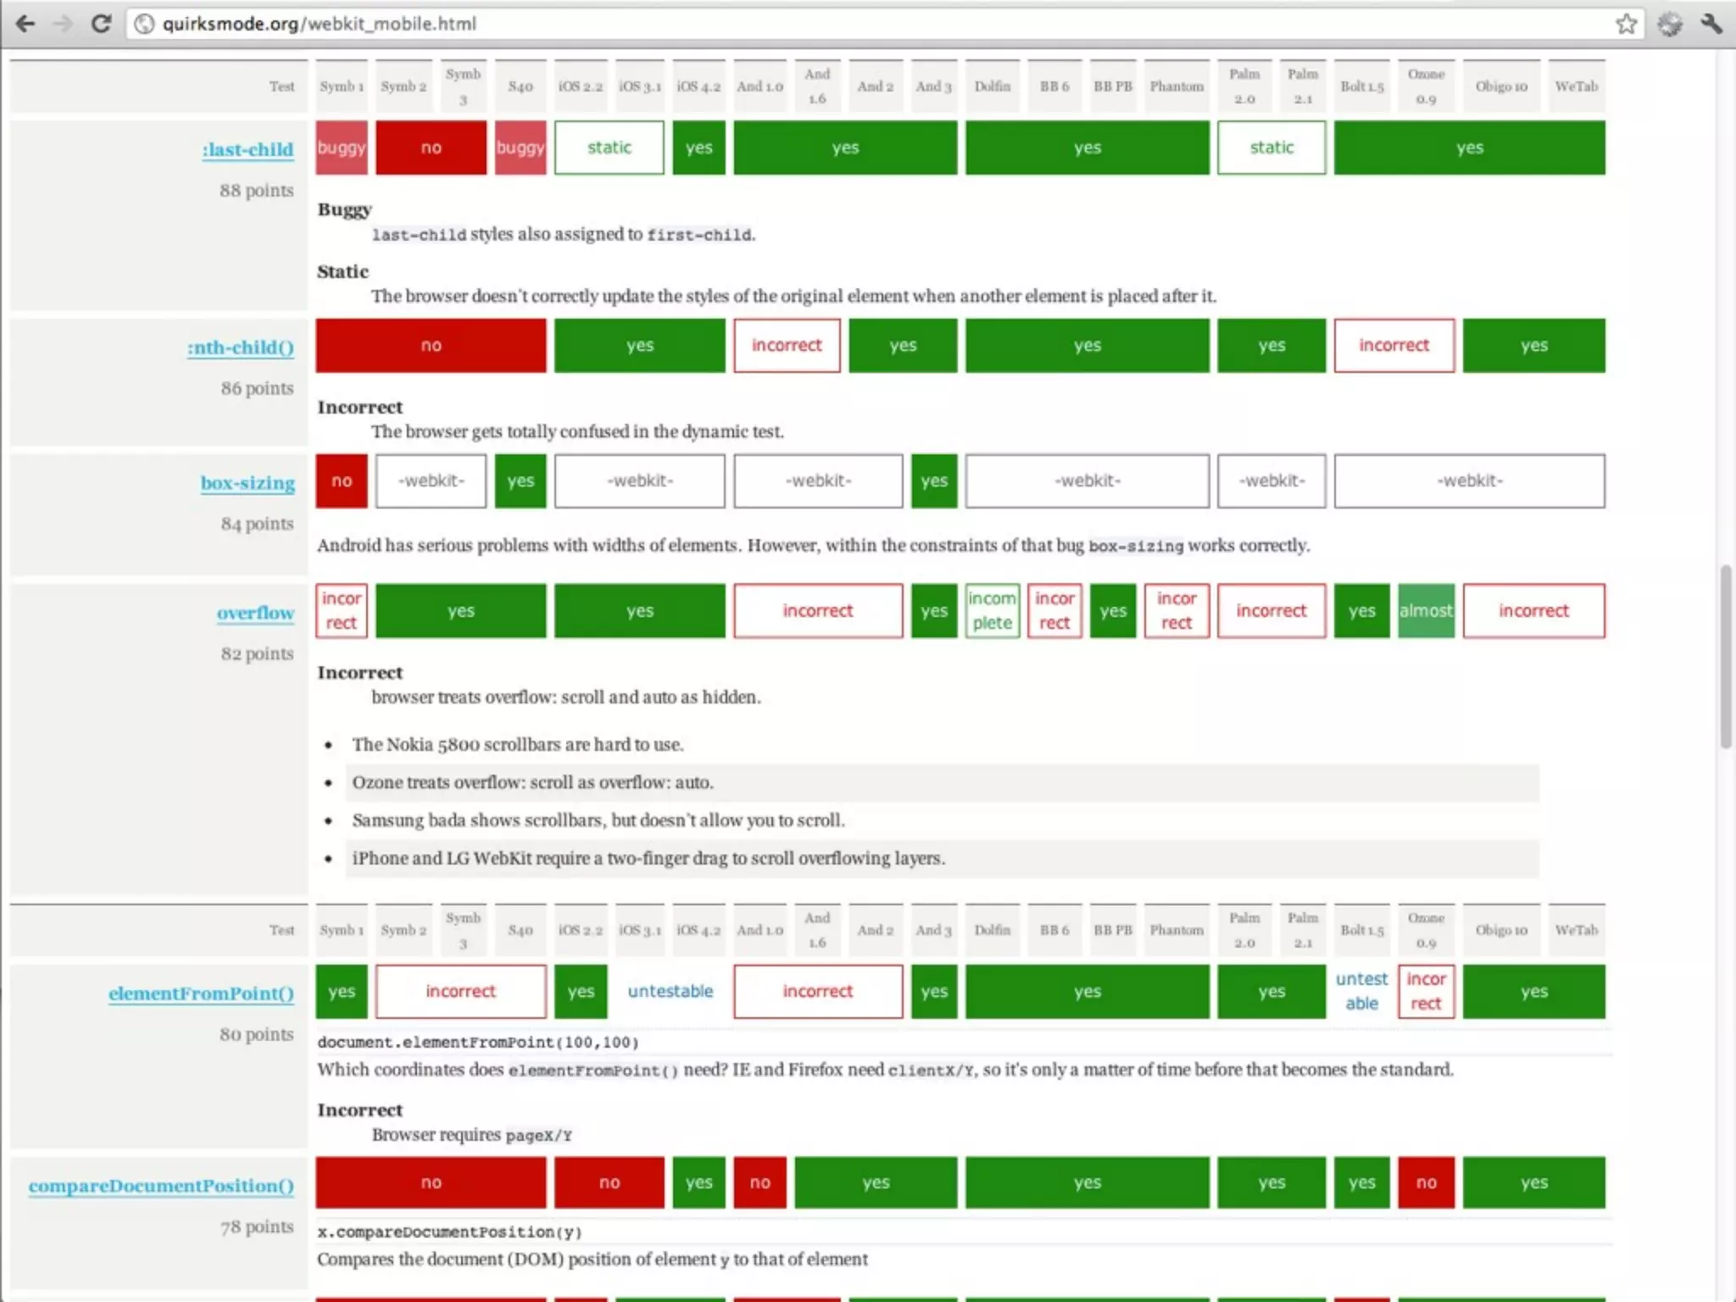Screen dimensions: 1736x1302
Task: Follow the box-sizing link
Action: 248,483
